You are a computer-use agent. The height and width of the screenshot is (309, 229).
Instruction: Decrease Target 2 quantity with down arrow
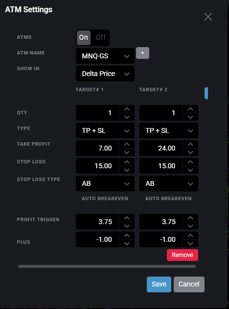[x=190, y=117]
